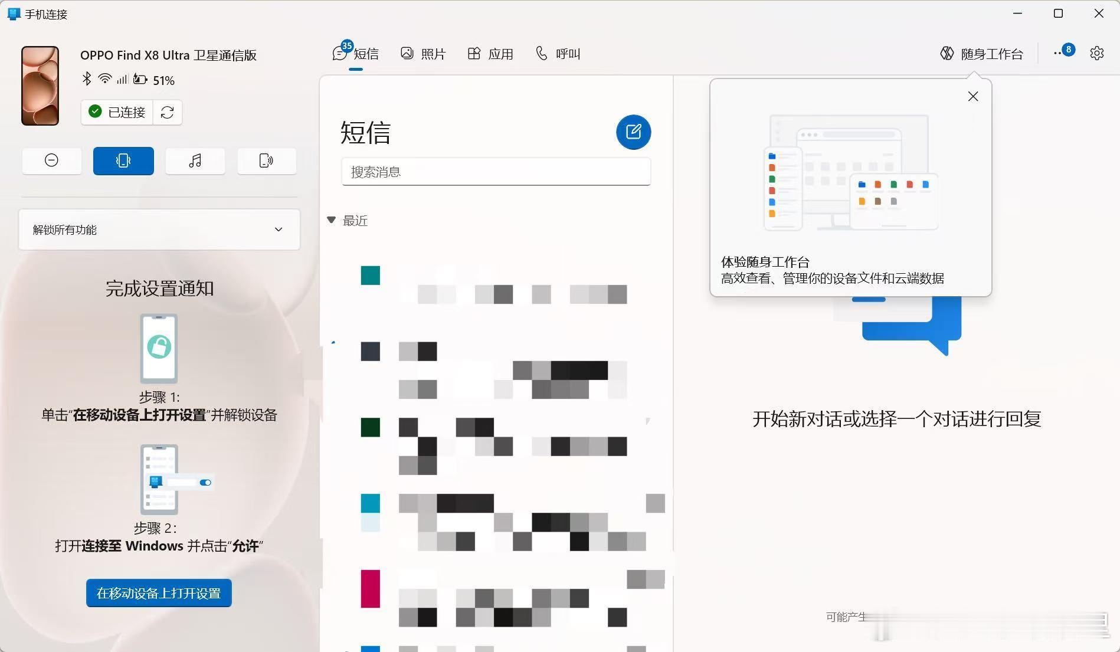Toggle do not disturb mode icon

[x=51, y=160]
